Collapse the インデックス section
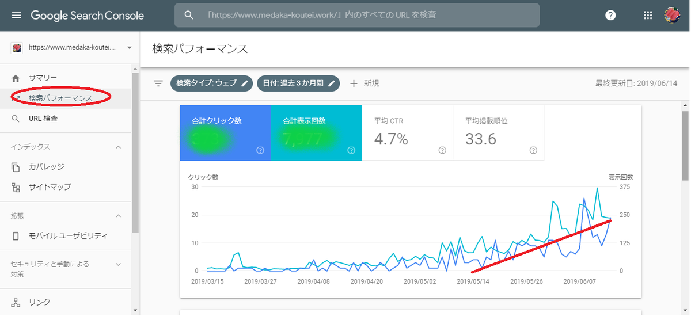This screenshot has height=316, width=691. coord(119,147)
